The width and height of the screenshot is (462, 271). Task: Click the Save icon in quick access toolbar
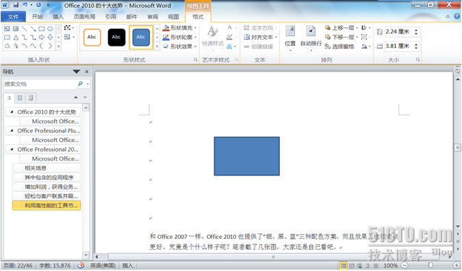pyautogui.click(x=16, y=5)
